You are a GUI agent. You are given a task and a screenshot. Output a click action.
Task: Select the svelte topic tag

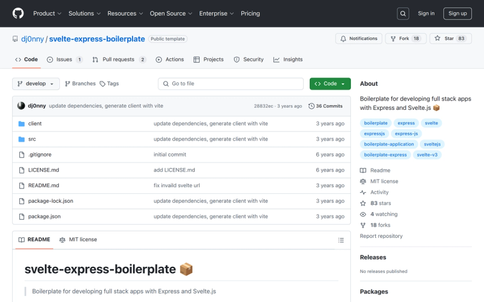(431, 123)
